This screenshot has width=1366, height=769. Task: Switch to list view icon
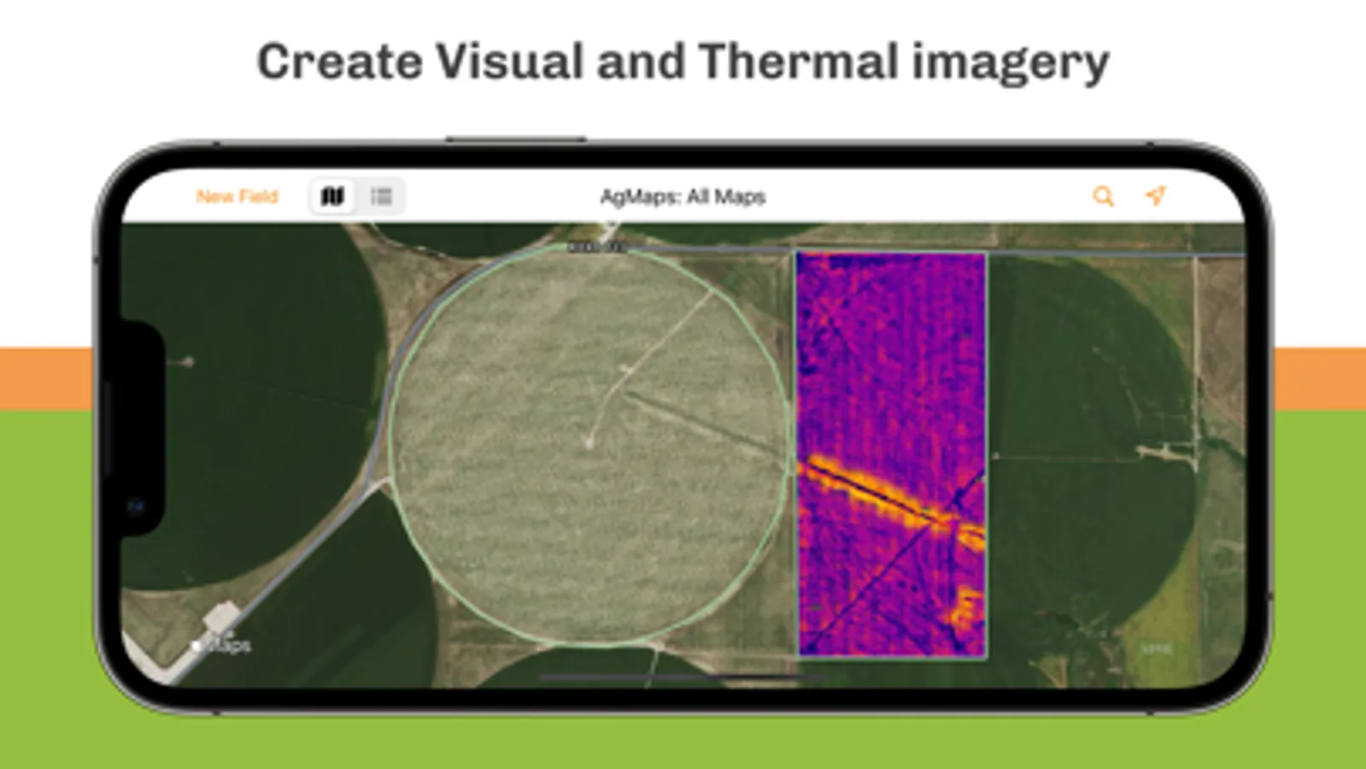381,197
